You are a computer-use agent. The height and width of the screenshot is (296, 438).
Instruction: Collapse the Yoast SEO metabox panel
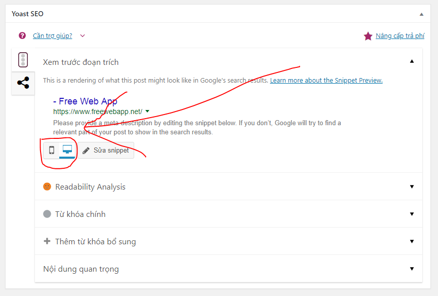pyautogui.click(x=421, y=14)
